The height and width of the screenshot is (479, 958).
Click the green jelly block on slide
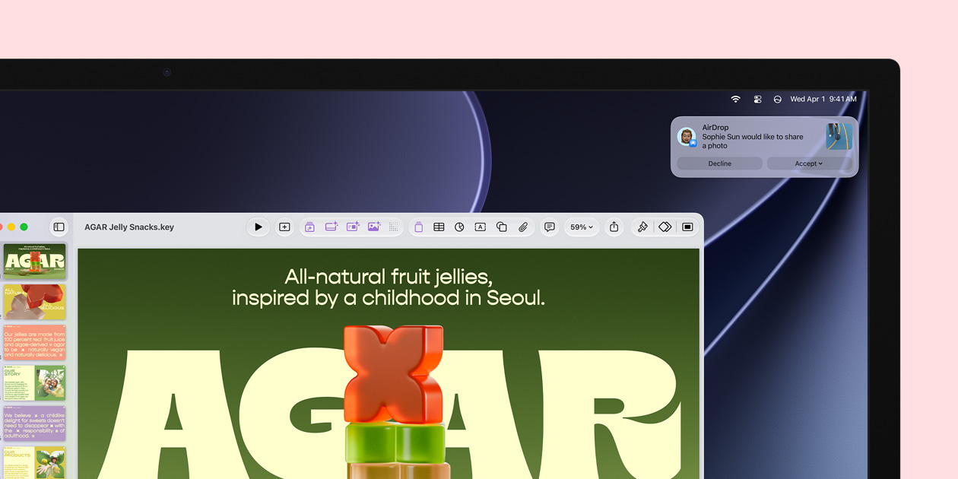395,443
